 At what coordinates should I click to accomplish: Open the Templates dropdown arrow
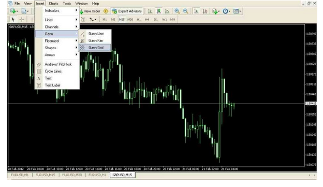tap(240, 11)
